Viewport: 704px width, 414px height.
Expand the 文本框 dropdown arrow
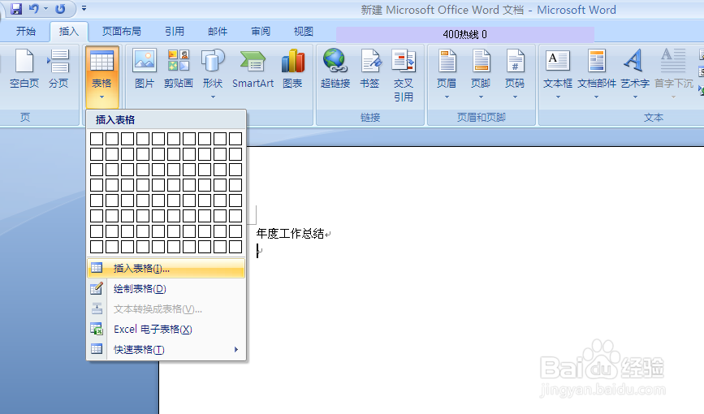pyautogui.click(x=558, y=97)
